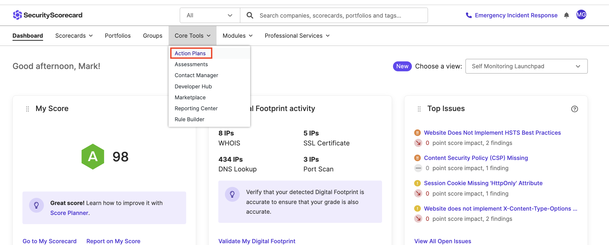The image size is (609, 245).
Task: Open the Score Planner link
Action: click(x=69, y=213)
